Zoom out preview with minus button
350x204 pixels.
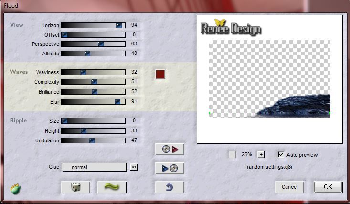(x=232, y=154)
